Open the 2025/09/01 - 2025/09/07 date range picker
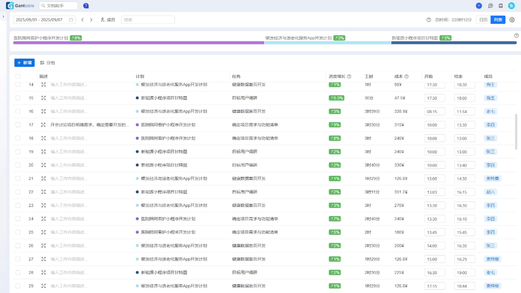This screenshot has width=521, height=293. pyautogui.click(x=44, y=20)
